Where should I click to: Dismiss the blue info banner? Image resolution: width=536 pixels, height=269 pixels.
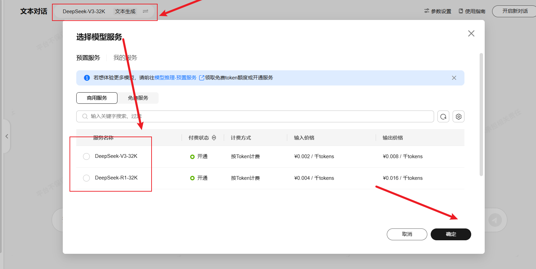click(x=454, y=78)
